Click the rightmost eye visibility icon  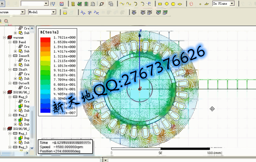click(165, 12)
